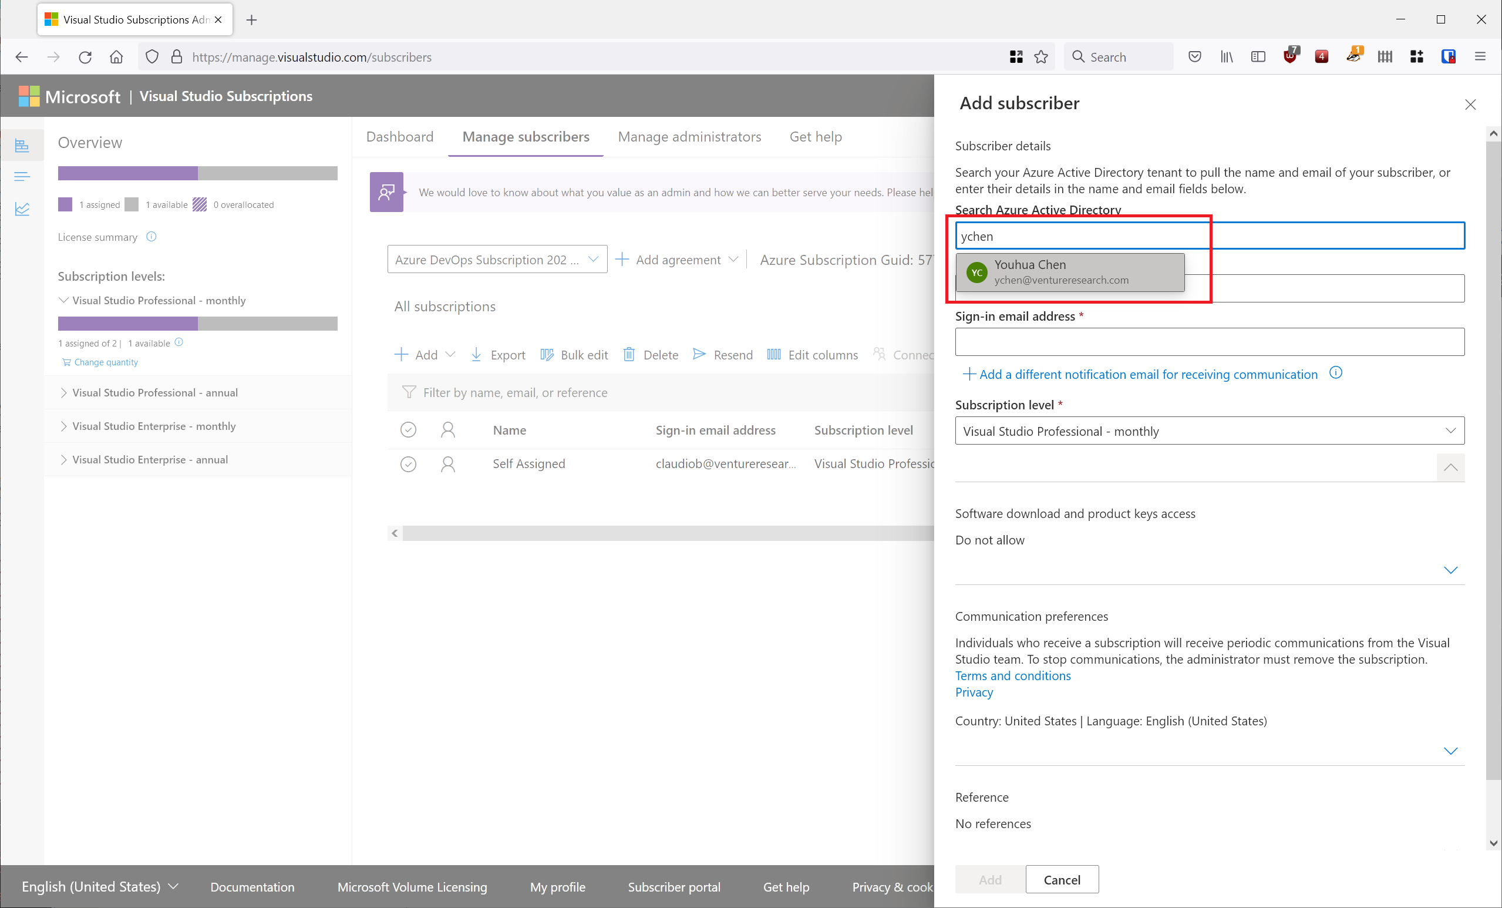
Task: Click the Sign-in email address field
Action: click(x=1210, y=342)
